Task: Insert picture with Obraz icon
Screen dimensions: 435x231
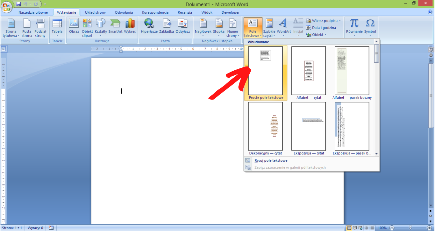Action: coord(74,26)
